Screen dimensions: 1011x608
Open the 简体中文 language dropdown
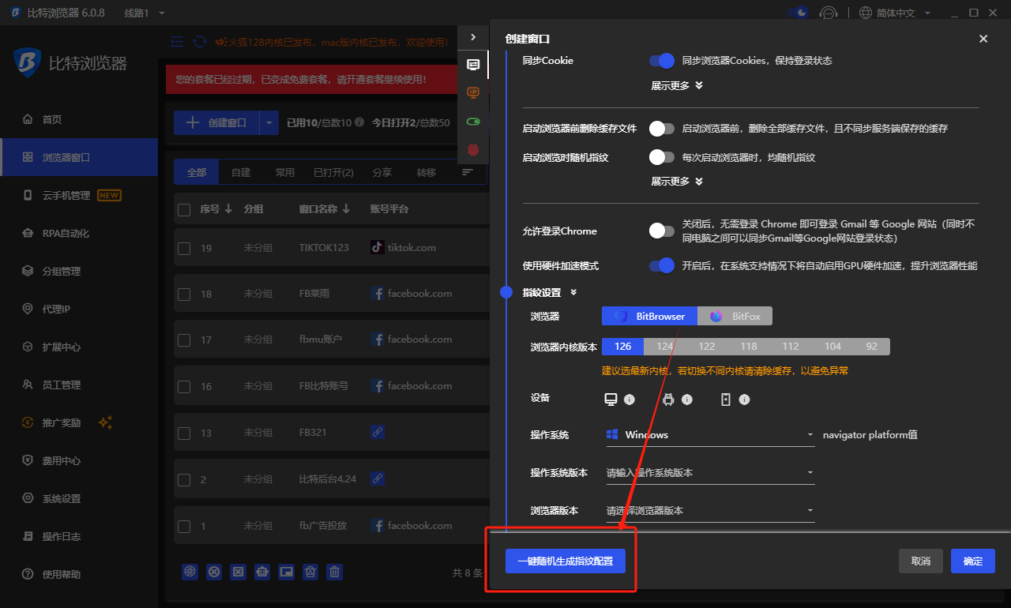coord(895,13)
